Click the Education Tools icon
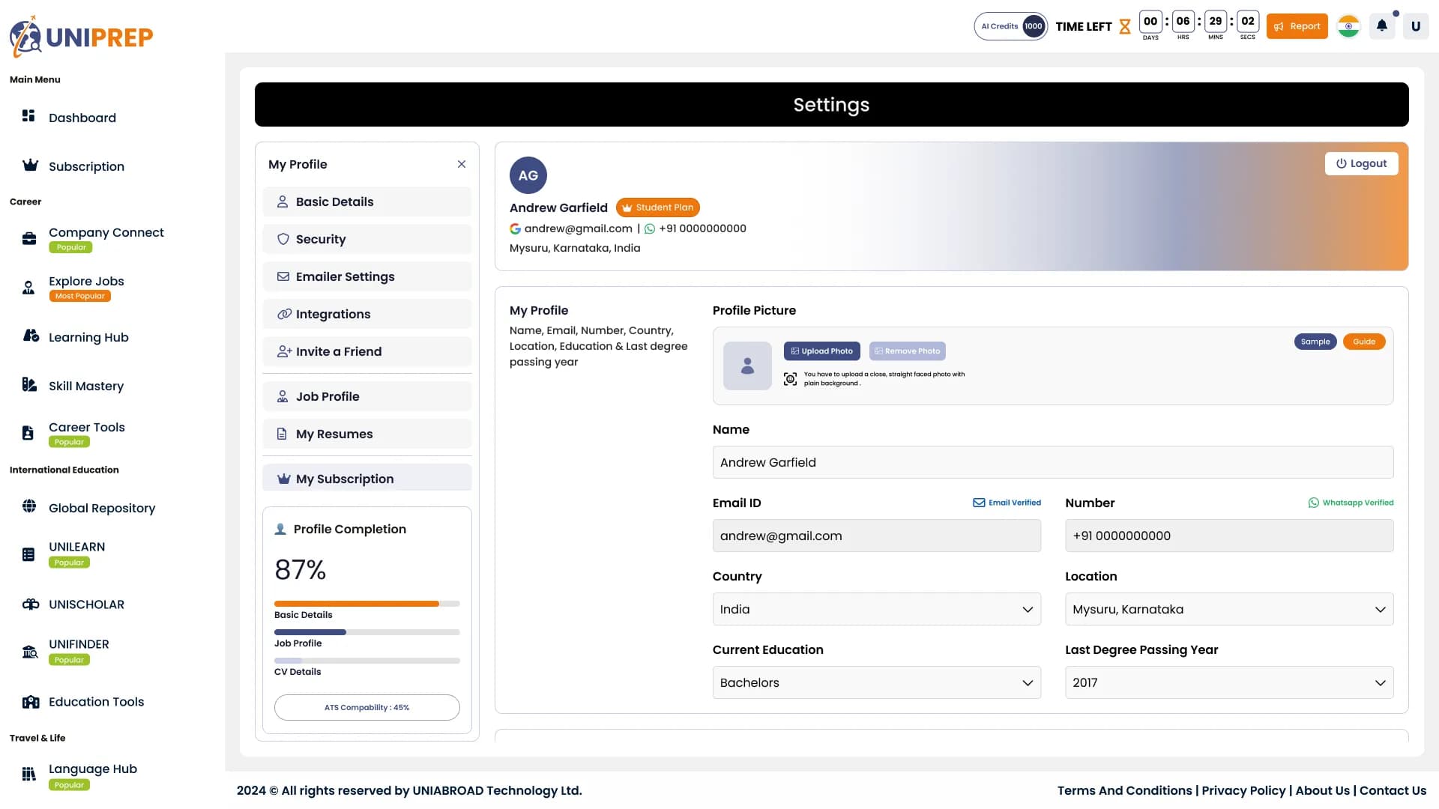Viewport: 1439px width, 809px height. tap(31, 702)
